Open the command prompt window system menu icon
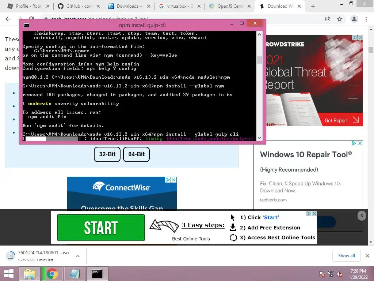 [26, 25]
